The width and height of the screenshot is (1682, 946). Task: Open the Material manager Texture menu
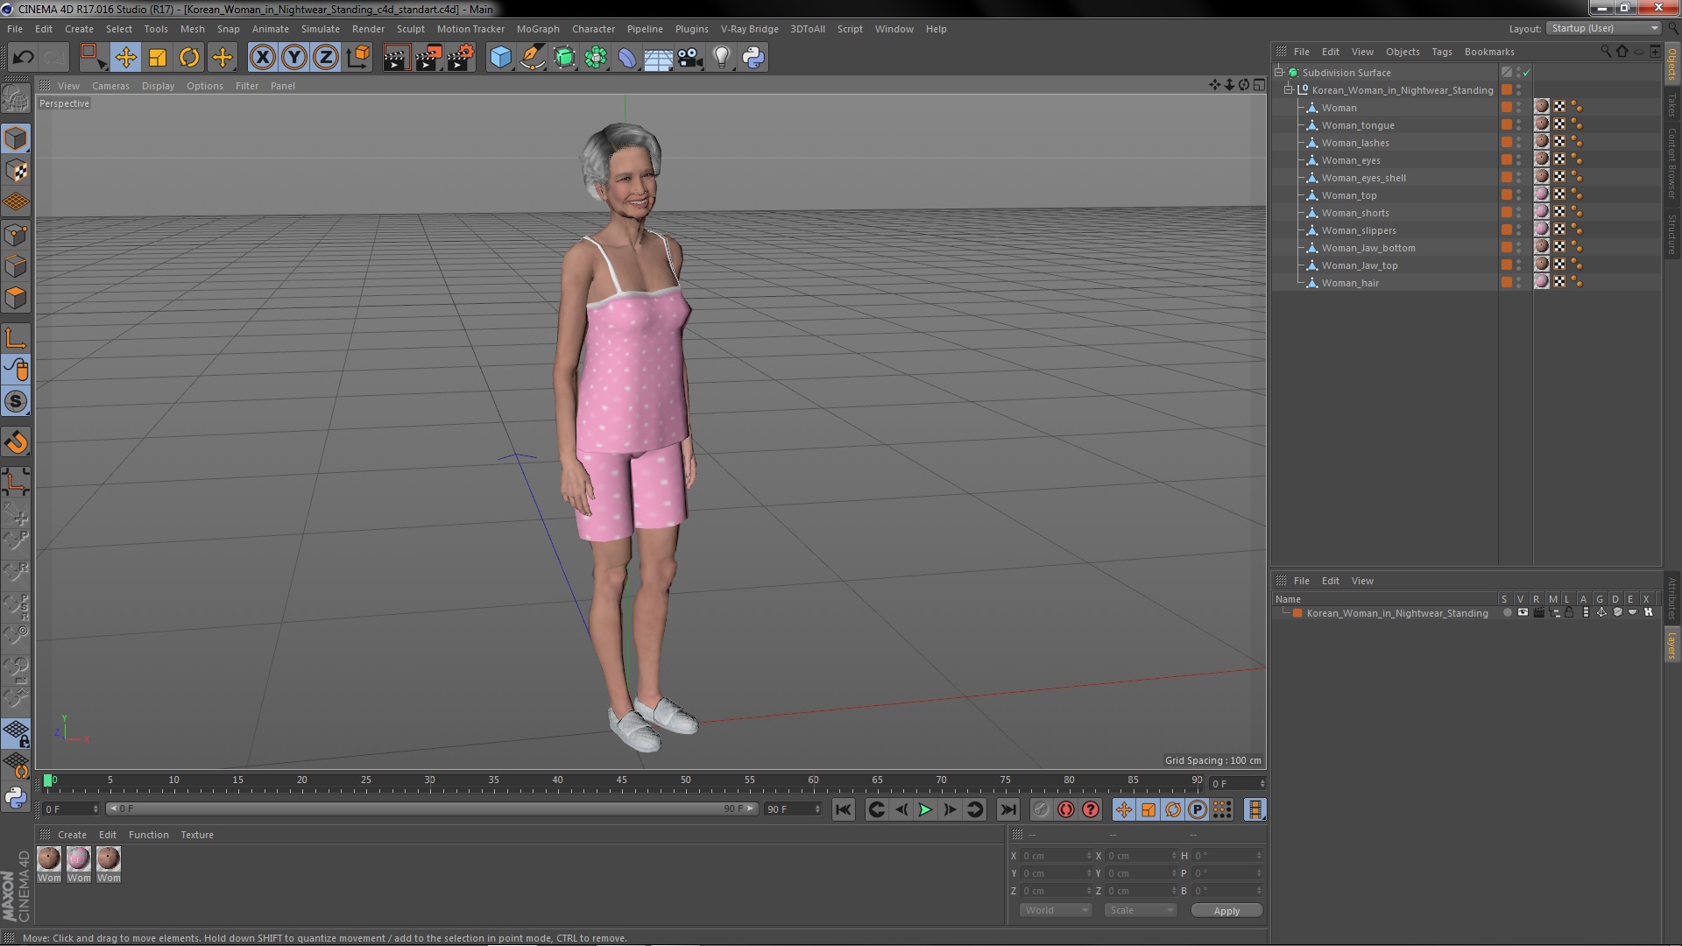click(x=196, y=835)
